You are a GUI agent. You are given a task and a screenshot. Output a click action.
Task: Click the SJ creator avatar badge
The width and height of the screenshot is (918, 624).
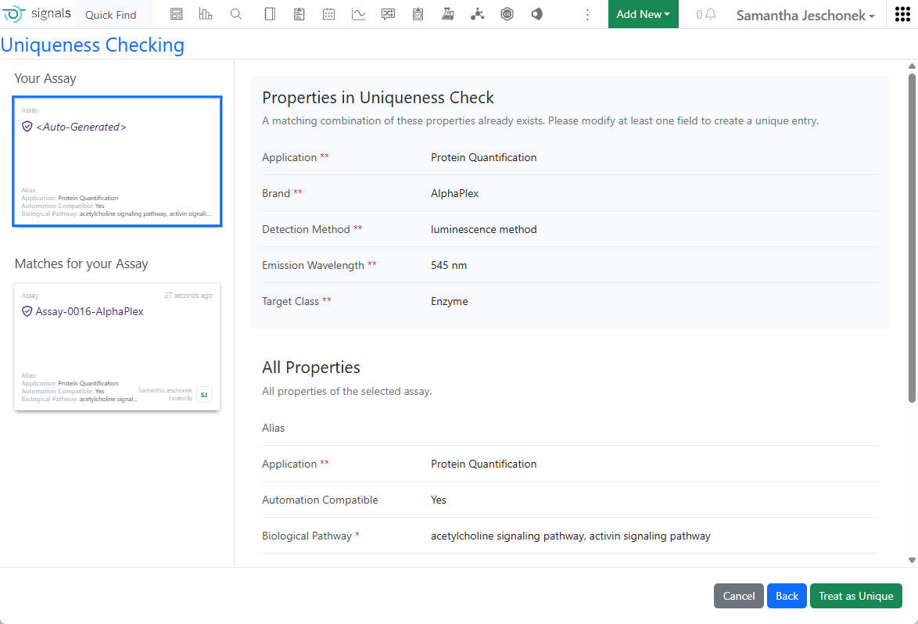(204, 395)
